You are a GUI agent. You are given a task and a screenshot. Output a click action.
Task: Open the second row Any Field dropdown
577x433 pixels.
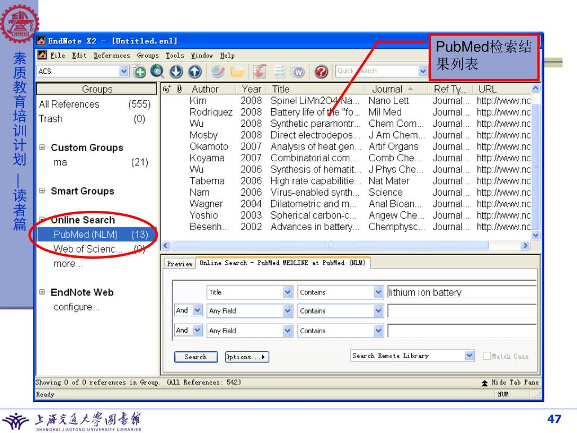(288, 311)
